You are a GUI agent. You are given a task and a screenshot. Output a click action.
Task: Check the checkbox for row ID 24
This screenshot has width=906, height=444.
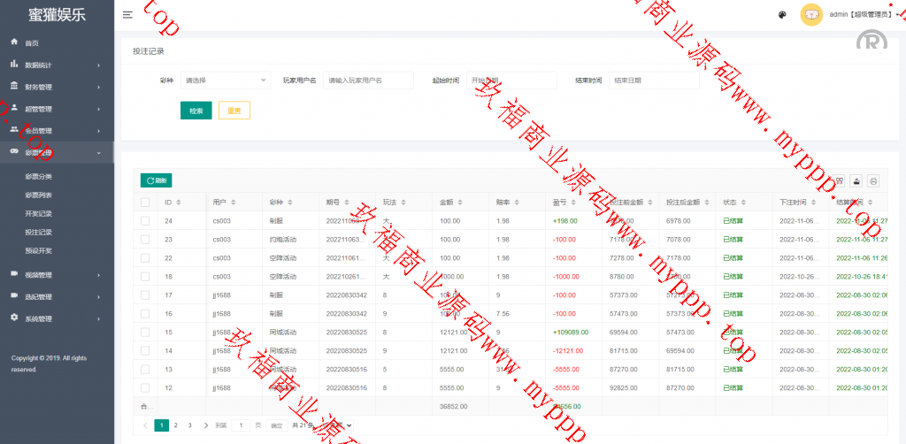(x=145, y=220)
